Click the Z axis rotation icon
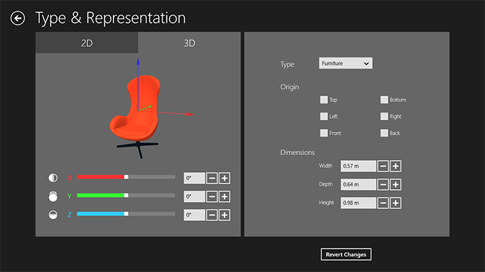 [53, 215]
